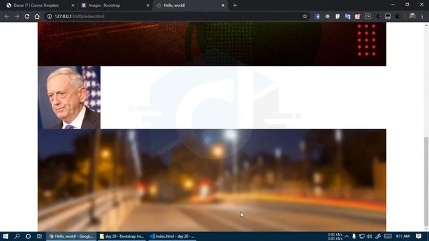
Task: Open a new browser tab
Action: click(x=235, y=5)
